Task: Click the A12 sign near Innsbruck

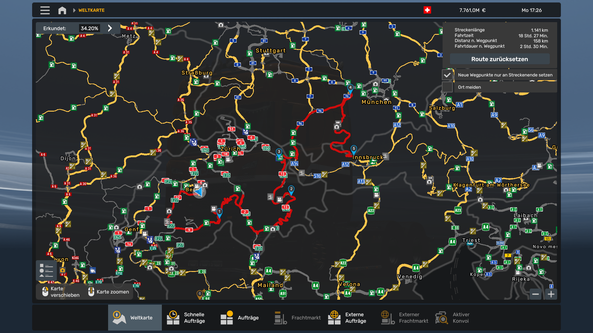Action: [345, 165]
